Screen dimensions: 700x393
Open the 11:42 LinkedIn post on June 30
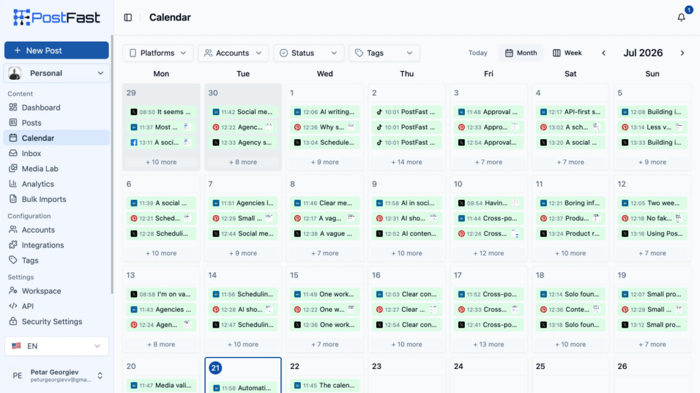coord(243,112)
